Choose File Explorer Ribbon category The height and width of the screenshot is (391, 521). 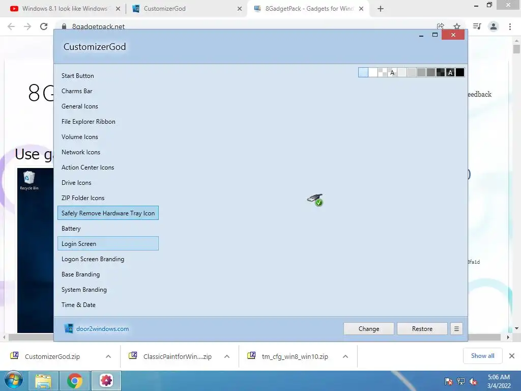click(x=108, y=122)
